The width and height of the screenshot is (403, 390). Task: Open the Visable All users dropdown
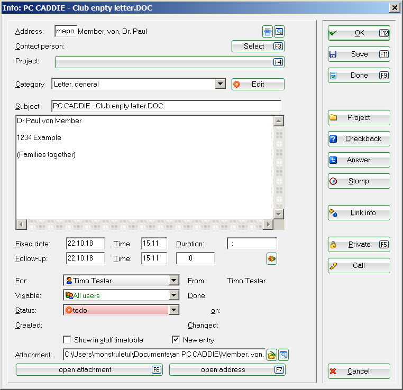click(174, 295)
